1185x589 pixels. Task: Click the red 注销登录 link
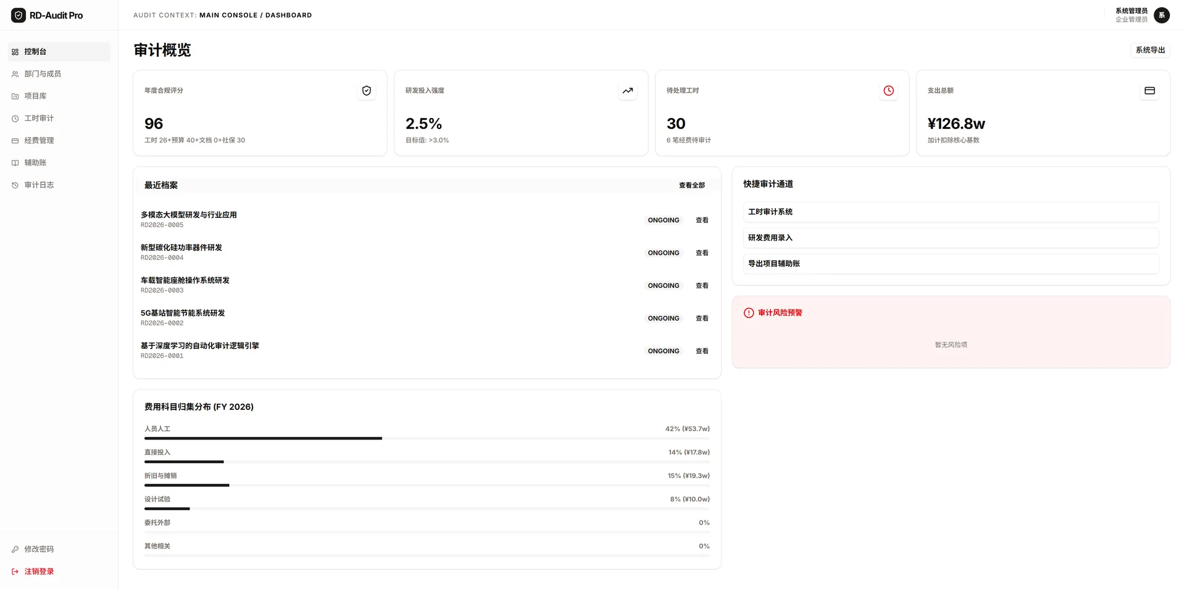59,572
